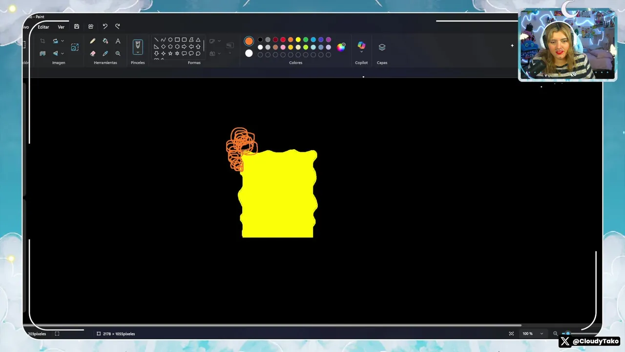Pick the pink color swatch
This screenshot has width=625, height=352.
tap(283, 47)
